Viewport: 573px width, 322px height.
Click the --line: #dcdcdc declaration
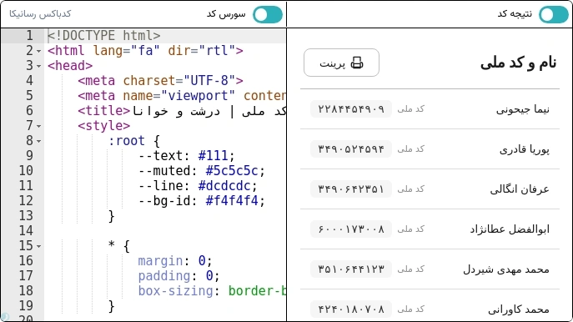(198, 186)
